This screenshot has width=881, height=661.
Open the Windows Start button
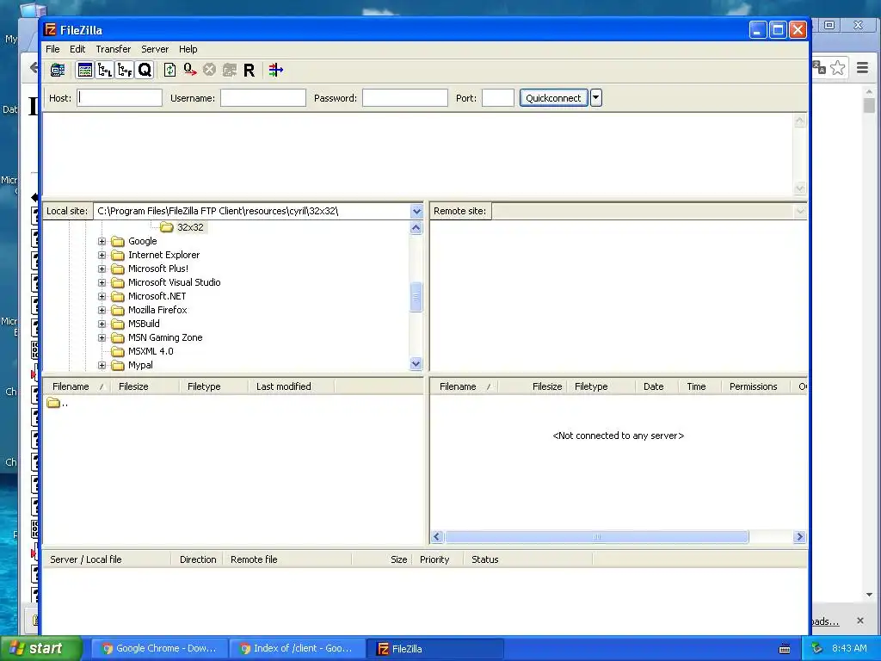tap(41, 649)
